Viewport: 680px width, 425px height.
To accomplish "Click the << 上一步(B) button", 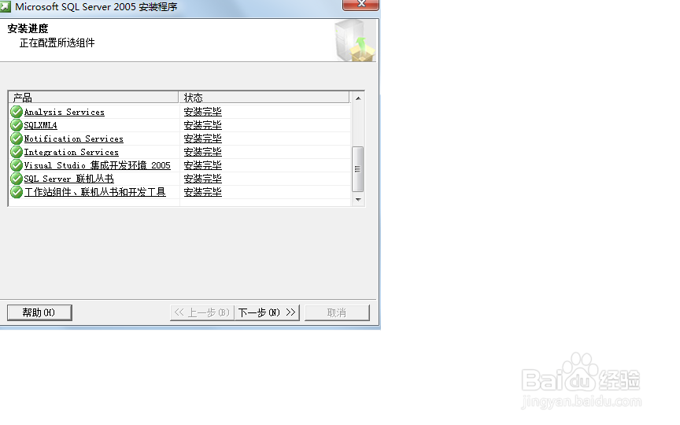I will pos(202,312).
